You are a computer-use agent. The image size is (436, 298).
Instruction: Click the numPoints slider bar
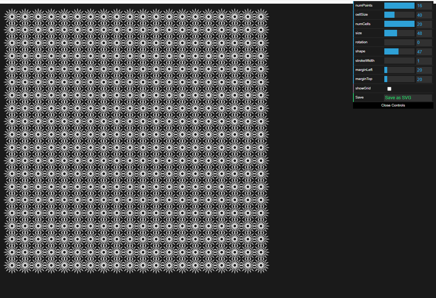click(399, 5)
